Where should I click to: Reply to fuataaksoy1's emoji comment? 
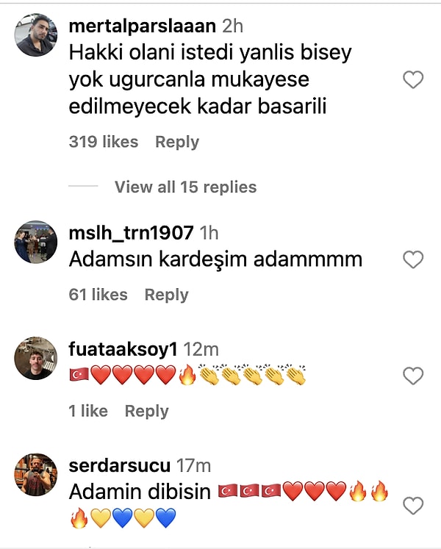click(147, 411)
